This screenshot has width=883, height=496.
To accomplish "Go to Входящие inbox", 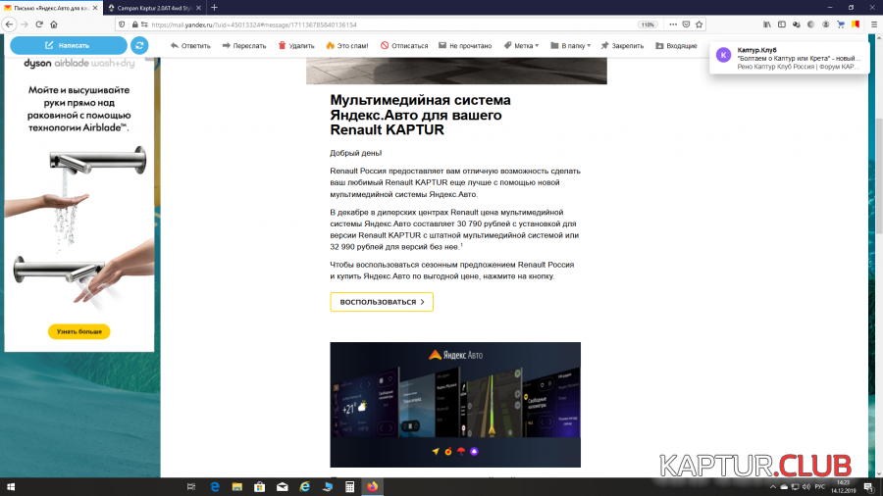I will [x=675, y=45].
